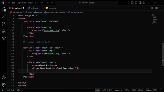Go back with navigation arrow

pos(48,3)
